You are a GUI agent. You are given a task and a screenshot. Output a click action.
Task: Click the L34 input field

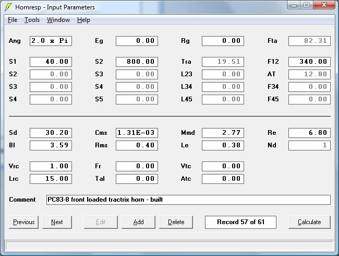(x=223, y=87)
